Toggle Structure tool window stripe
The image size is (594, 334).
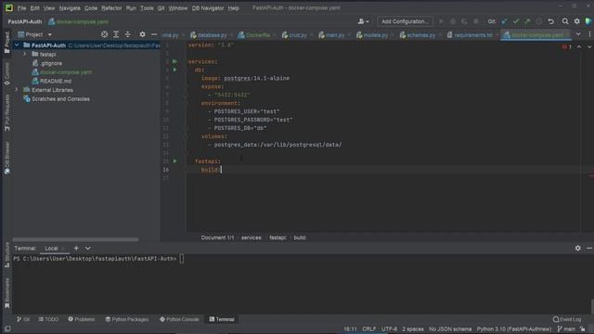point(6,255)
